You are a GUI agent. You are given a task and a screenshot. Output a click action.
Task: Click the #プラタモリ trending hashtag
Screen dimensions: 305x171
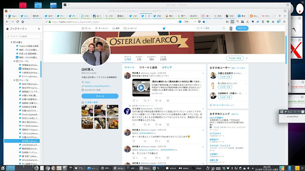[x=215, y=133]
